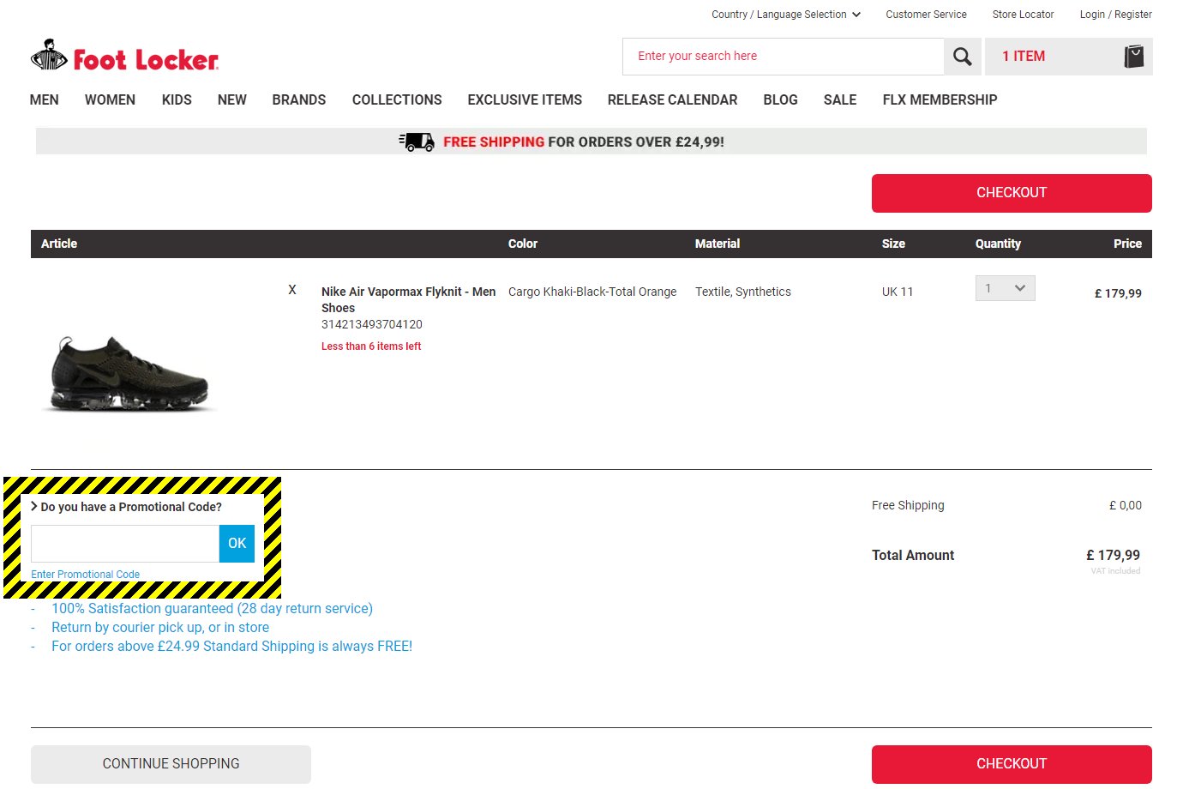
Task: Click the Textile, Synthetics material text
Action: point(743,292)
